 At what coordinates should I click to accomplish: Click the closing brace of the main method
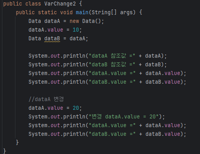17,143
